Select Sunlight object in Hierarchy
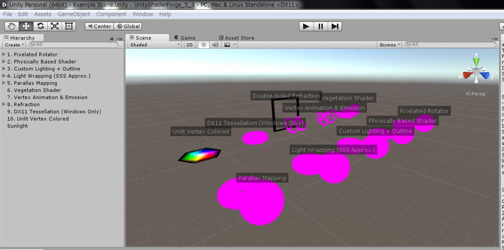Viewport: 504px width, 250px height. (17, 126)
